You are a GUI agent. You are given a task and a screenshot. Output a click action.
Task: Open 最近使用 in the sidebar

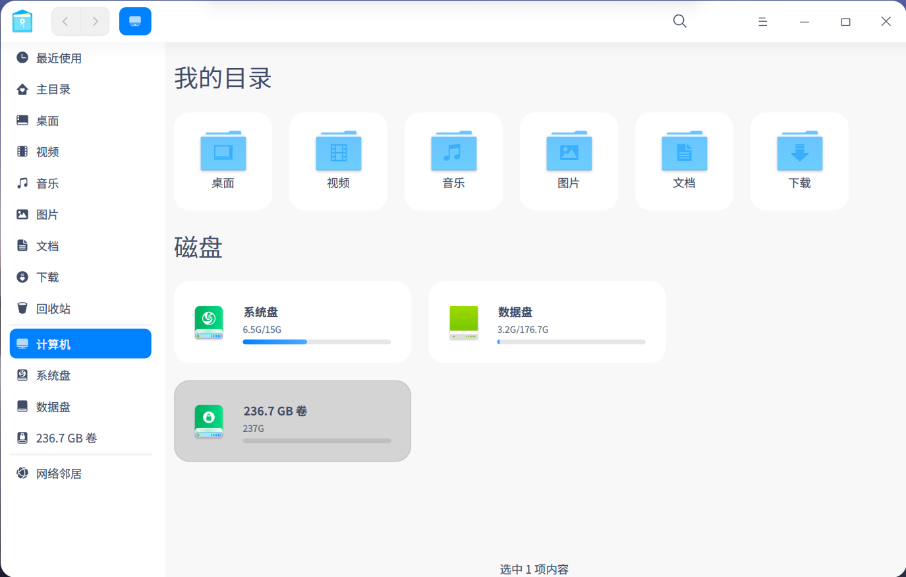coord(80,58)
